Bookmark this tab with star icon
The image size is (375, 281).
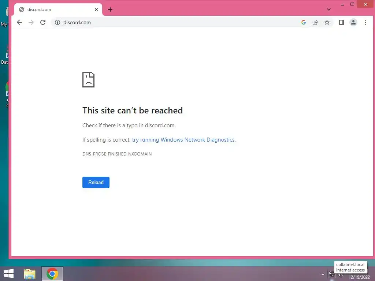(327, 22)
